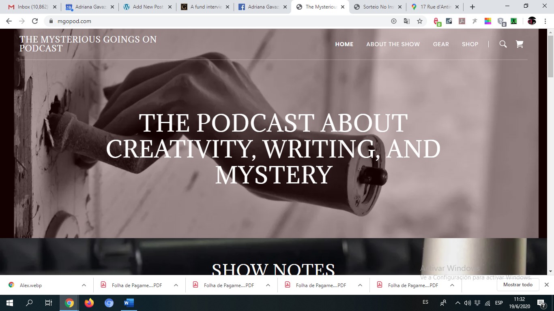Click the translate page icon in address bar
The image size is (554, 311).
coord(407,21)
